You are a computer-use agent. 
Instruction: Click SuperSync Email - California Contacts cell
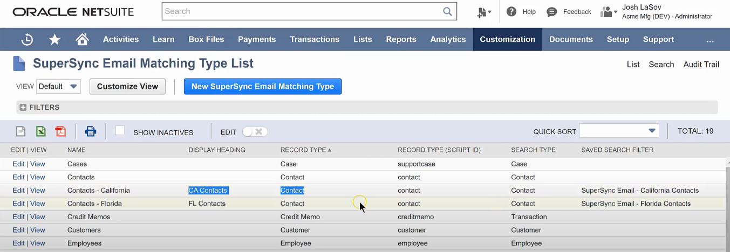click(x=640, y=190)
